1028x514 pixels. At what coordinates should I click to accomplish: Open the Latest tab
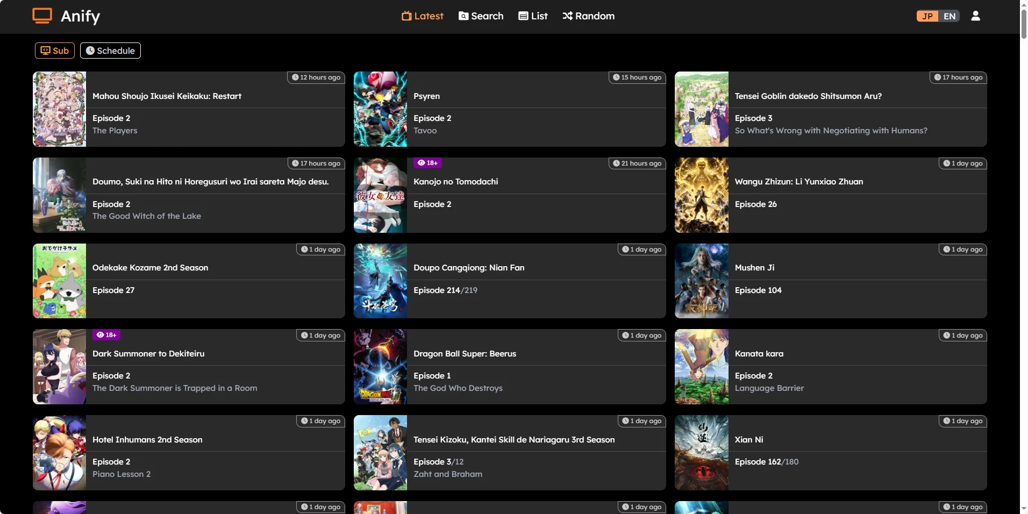point(422,16)
